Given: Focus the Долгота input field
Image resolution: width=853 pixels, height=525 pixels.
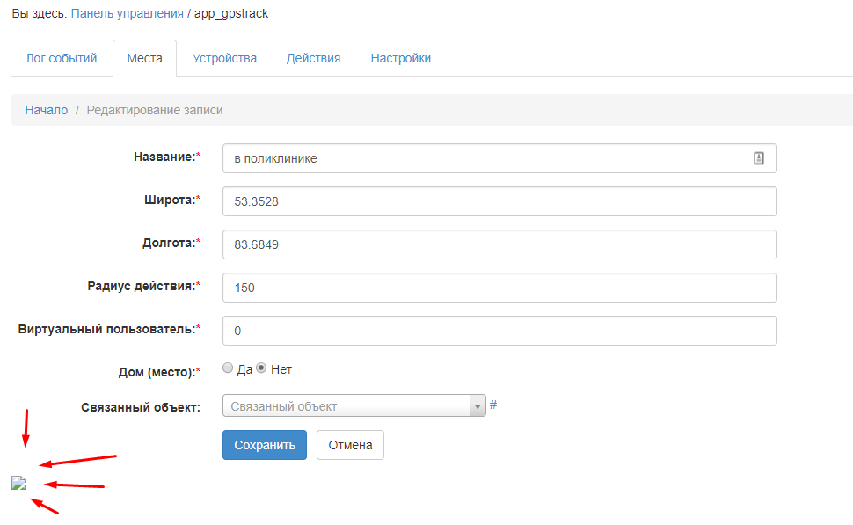Looking at the screenshot, I should [499, 244].
